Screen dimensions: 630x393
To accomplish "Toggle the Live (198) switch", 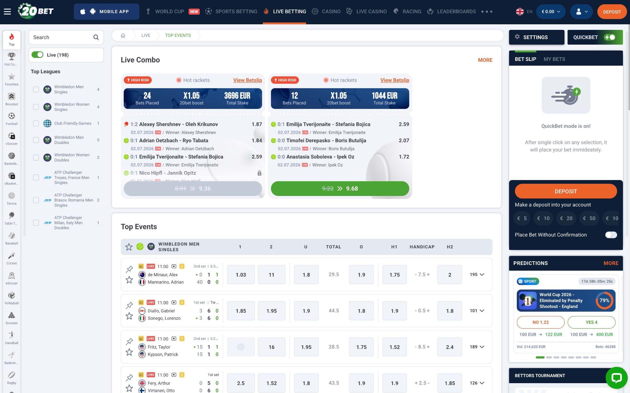I will pyautogui.click(x=38, y=55).
